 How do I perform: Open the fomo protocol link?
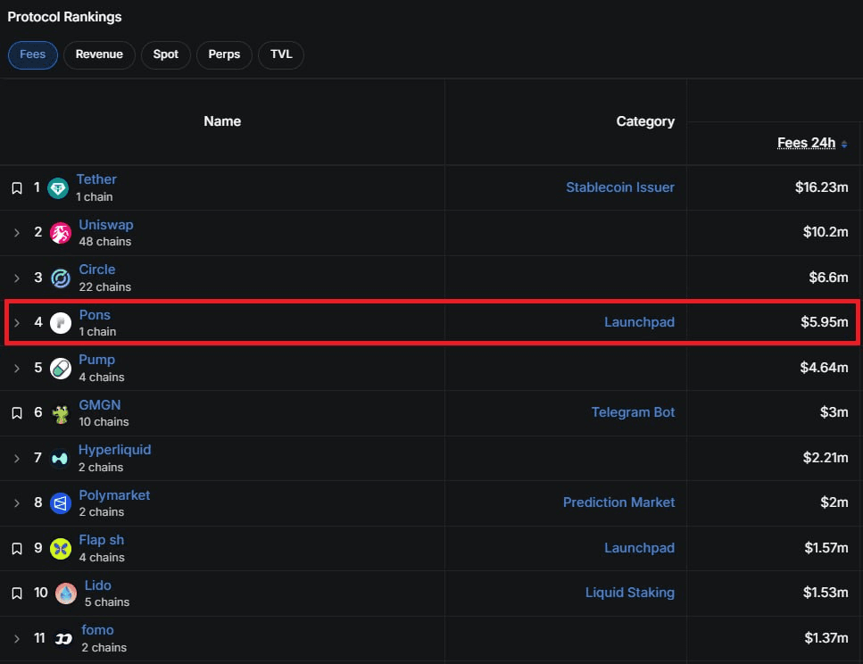97,630
